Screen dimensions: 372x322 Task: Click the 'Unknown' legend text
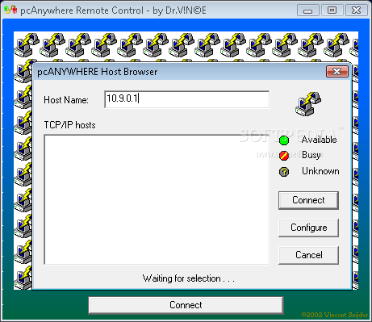pos(320,171)
